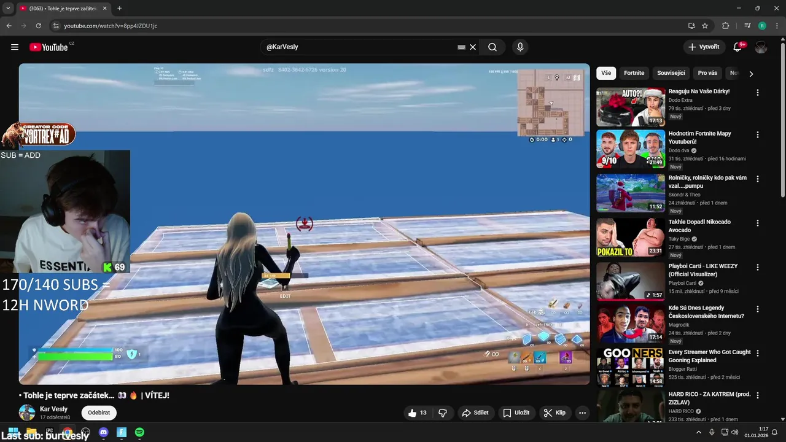Open Chrome profile avatar R
The image size is (786, 442).
click(762, 26)
